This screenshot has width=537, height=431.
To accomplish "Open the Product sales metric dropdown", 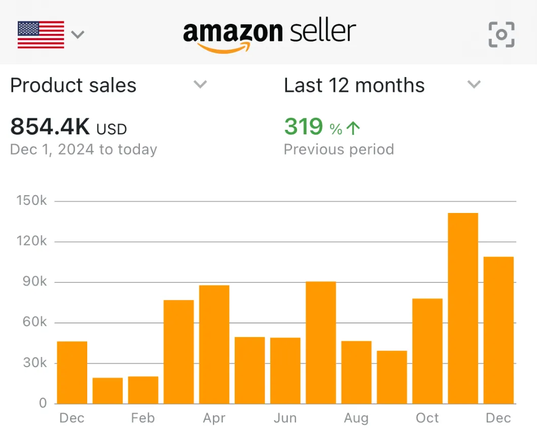I will 201,85.
